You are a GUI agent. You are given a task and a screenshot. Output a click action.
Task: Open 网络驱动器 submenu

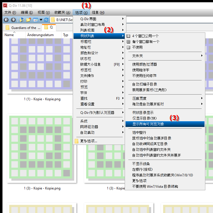[99, 127]
